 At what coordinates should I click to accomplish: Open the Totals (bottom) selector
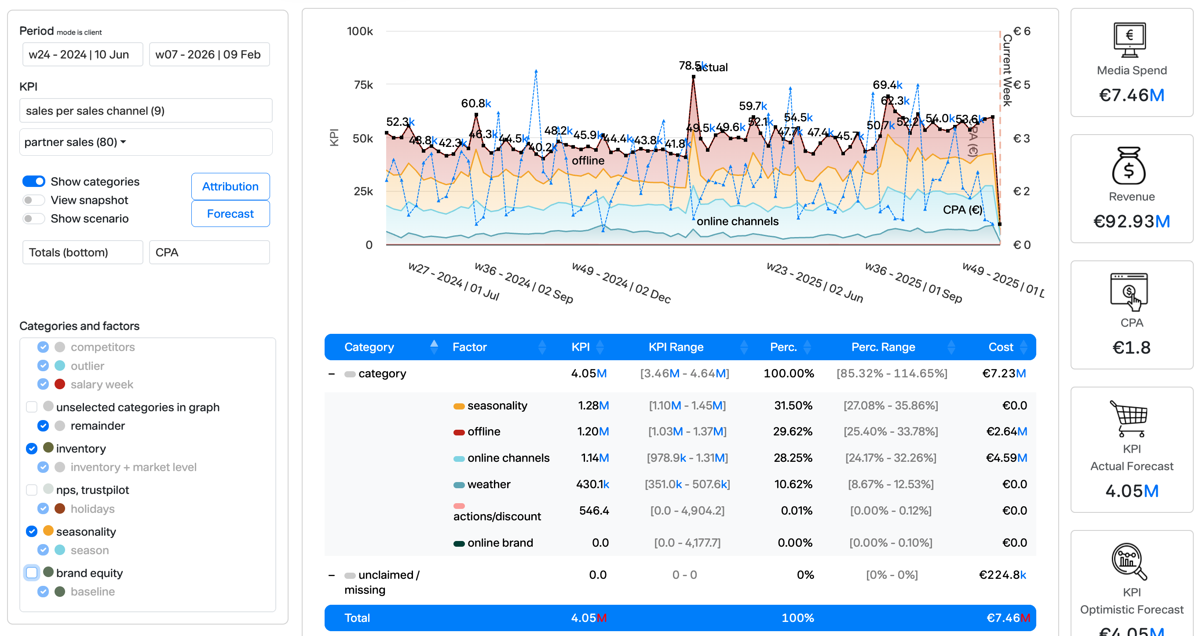tap(83, 252)
